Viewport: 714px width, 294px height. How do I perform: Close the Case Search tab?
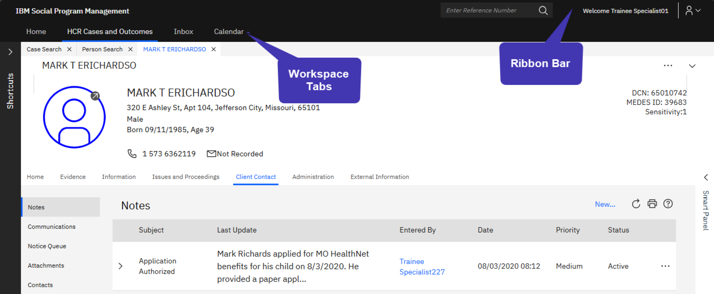(69, 49)
